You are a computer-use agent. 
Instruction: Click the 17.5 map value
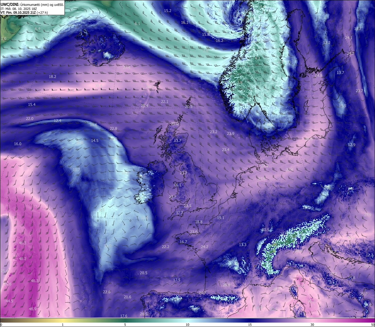(x=177, y=280)
